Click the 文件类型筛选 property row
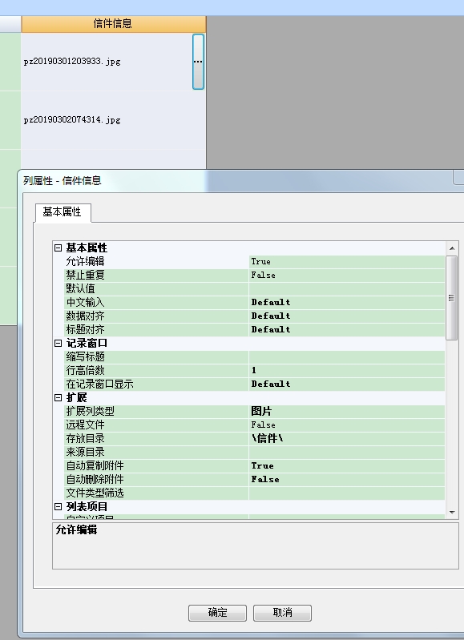The width and height of the screenshot is (464, 640). coord(255,493)
